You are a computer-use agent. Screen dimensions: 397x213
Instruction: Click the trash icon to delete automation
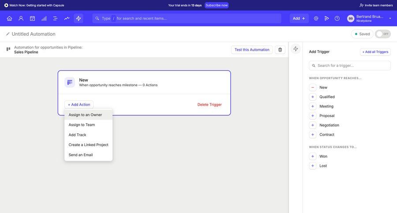tap(280, 50)
